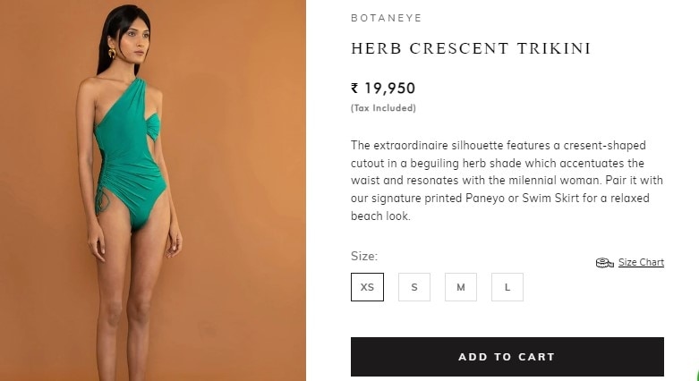The height and width of the screenshot is (381, 699).
Task: Click the (Tax Included) note
Action: point(383,108)
